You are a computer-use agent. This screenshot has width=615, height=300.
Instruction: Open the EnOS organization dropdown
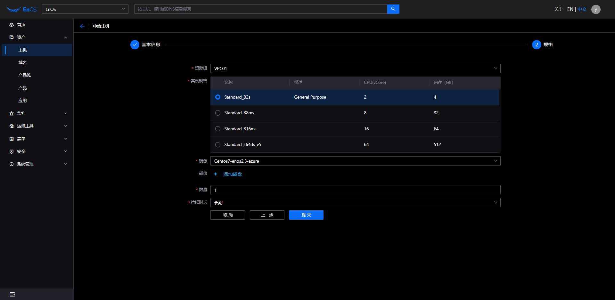85,9
